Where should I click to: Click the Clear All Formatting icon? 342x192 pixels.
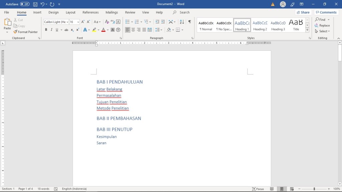tap(107, 22)
